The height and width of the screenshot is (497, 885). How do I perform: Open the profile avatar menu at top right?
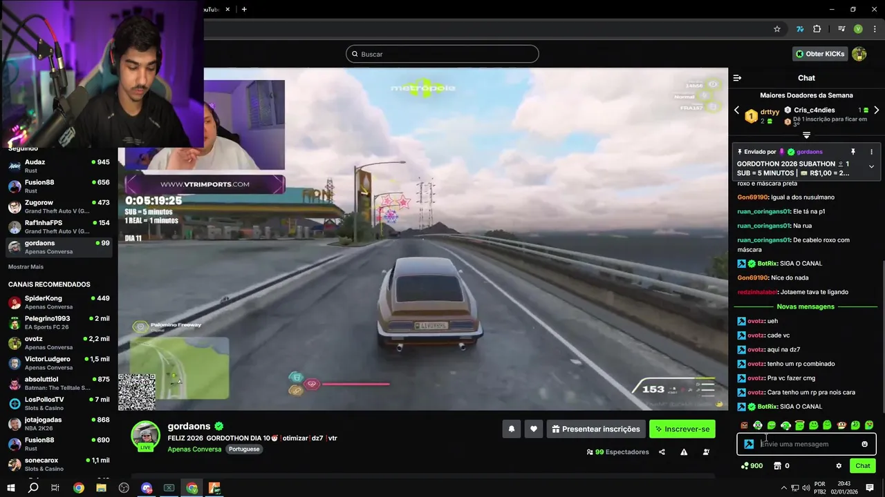859,54
